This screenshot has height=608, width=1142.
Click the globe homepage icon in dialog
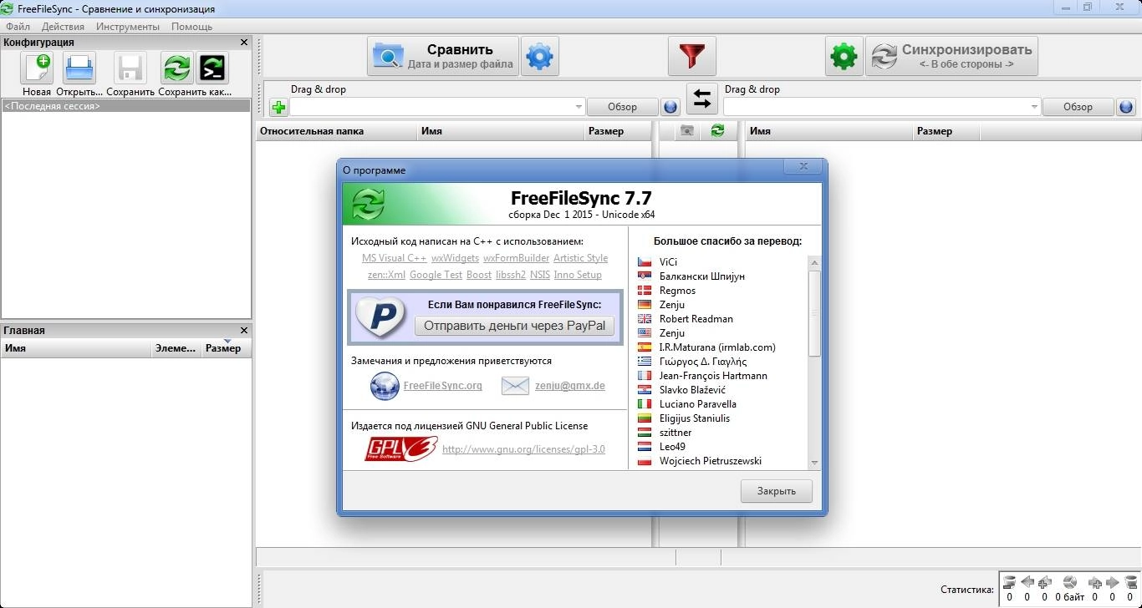pyautogui.click(x=385, y=386)
